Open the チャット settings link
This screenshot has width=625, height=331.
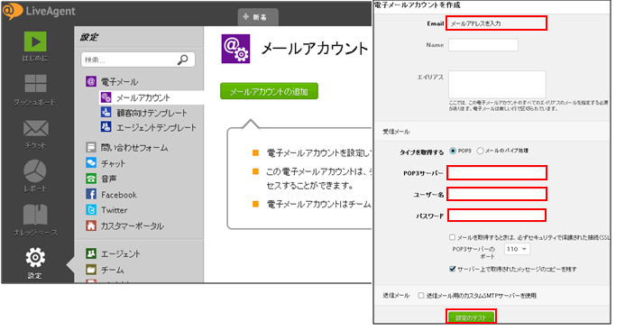point(114,163)
